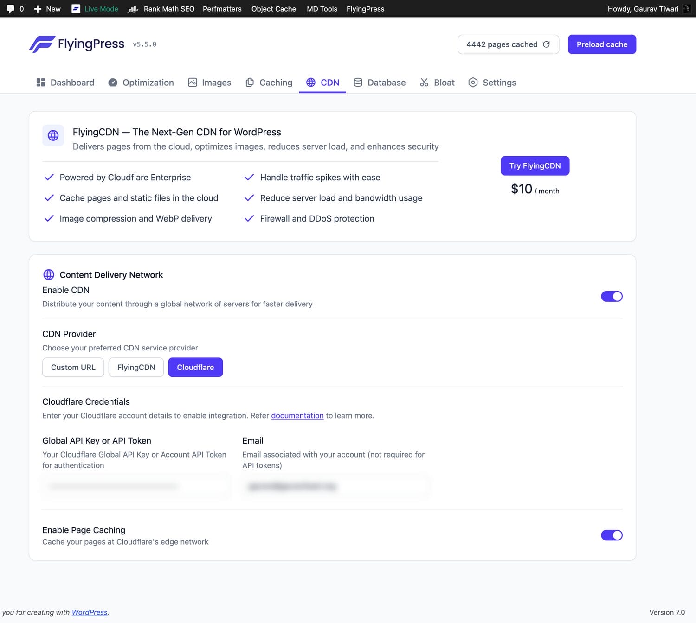Open the Caching tab

click(269, 83)
